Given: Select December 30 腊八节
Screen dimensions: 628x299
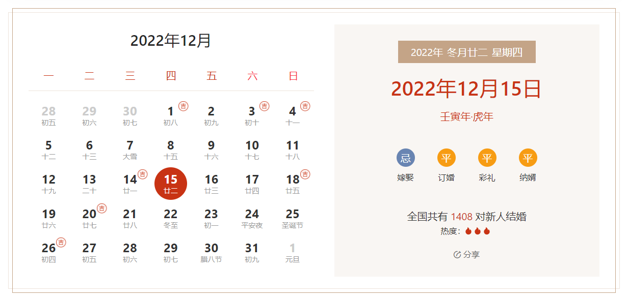Looking at the screenshot, I should coord(212,253).
